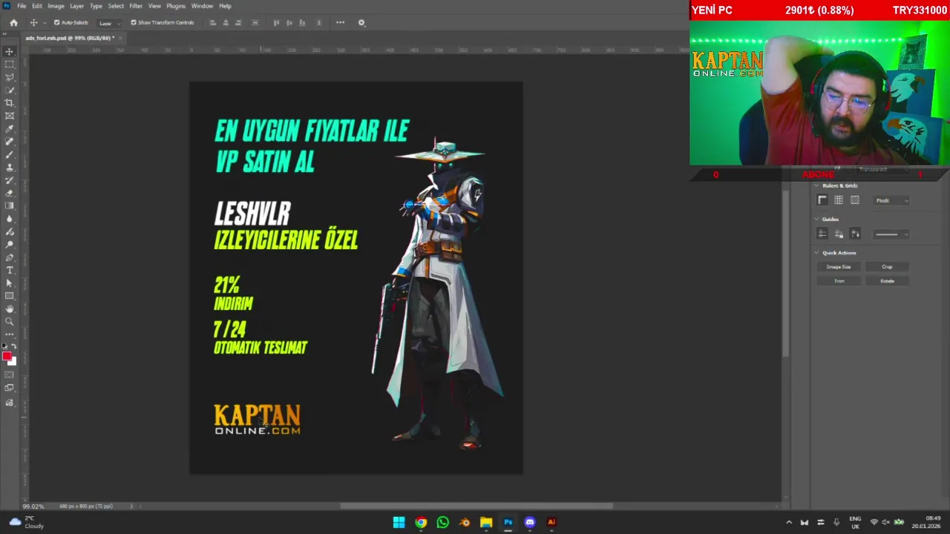This screenshot has height=534, width=950.
Task: Select the Hand tool
Action: pos(10,309)
